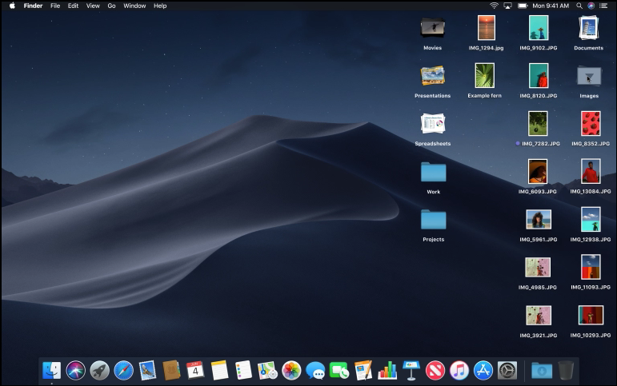Screen dimensions: 617x386
Task: Open Trash in the Dock
Action: pyautogui.click(x=566, y=370)
